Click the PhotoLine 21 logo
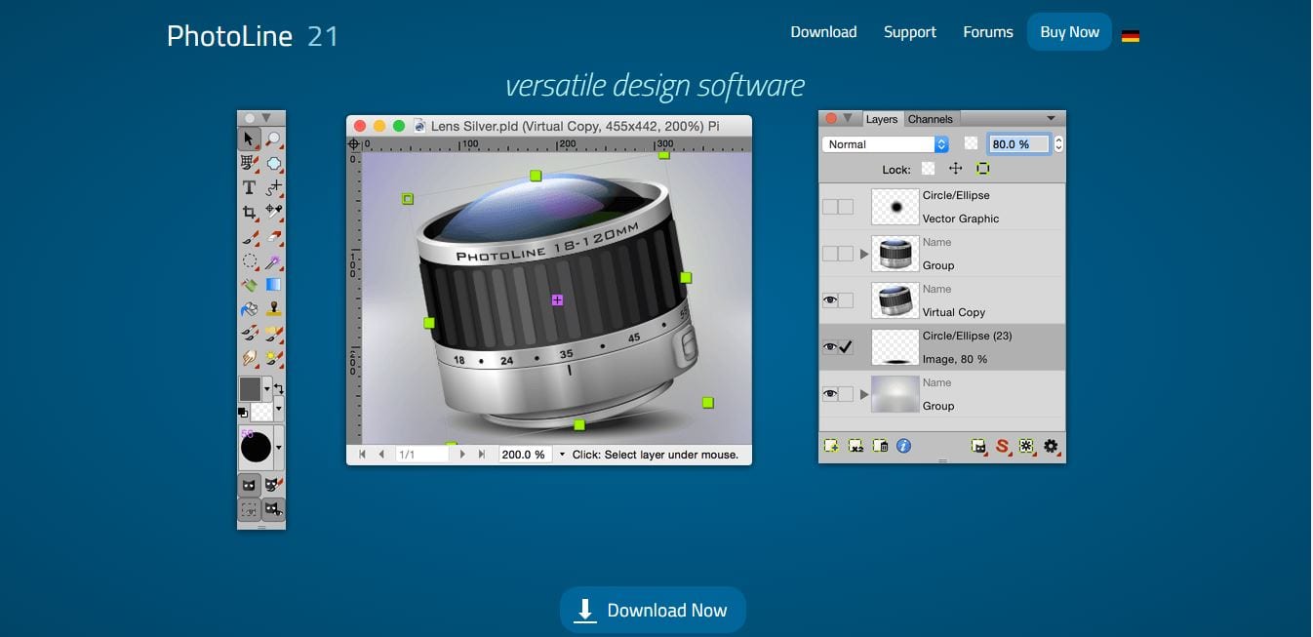Image resolution: width=1313 pixels, height=637 pixels. pos(253,36)
